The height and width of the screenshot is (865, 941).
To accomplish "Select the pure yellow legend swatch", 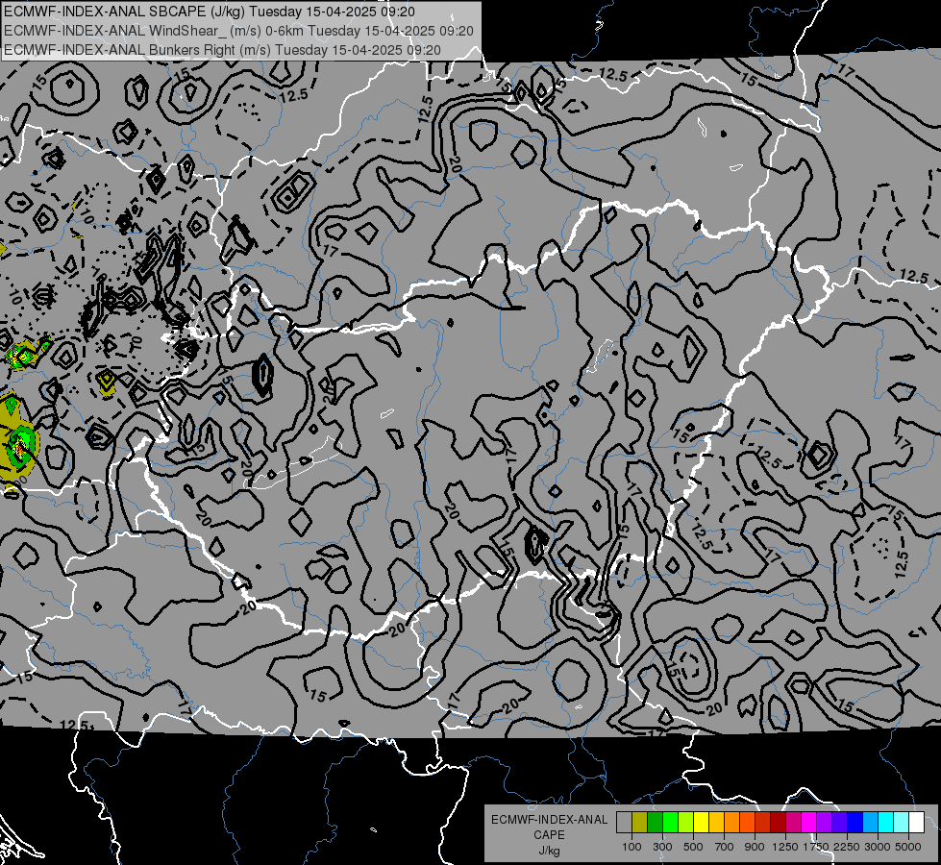I will click(x=701, y=822).
